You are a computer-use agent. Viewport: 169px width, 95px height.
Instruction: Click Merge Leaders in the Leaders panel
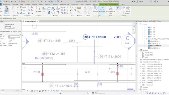128,10
